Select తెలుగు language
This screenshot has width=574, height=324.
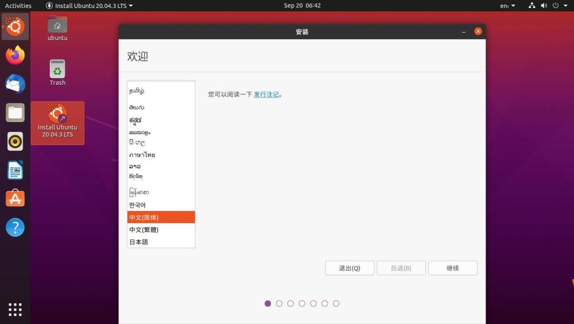coord(161,107)
